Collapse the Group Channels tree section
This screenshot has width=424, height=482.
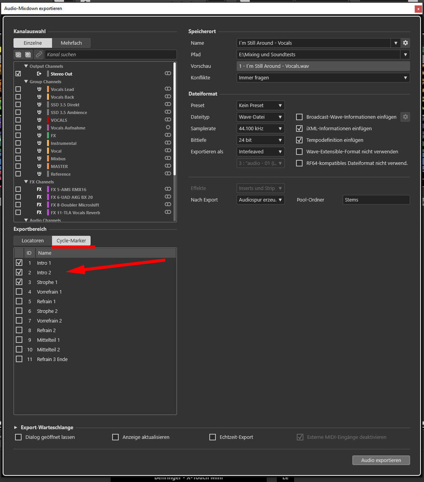(x=26, y=81)
